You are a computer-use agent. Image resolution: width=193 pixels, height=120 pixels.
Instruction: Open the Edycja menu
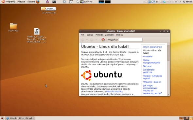[x=90, y=35]
